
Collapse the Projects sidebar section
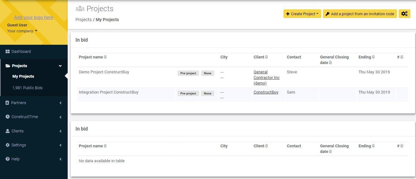60,66
